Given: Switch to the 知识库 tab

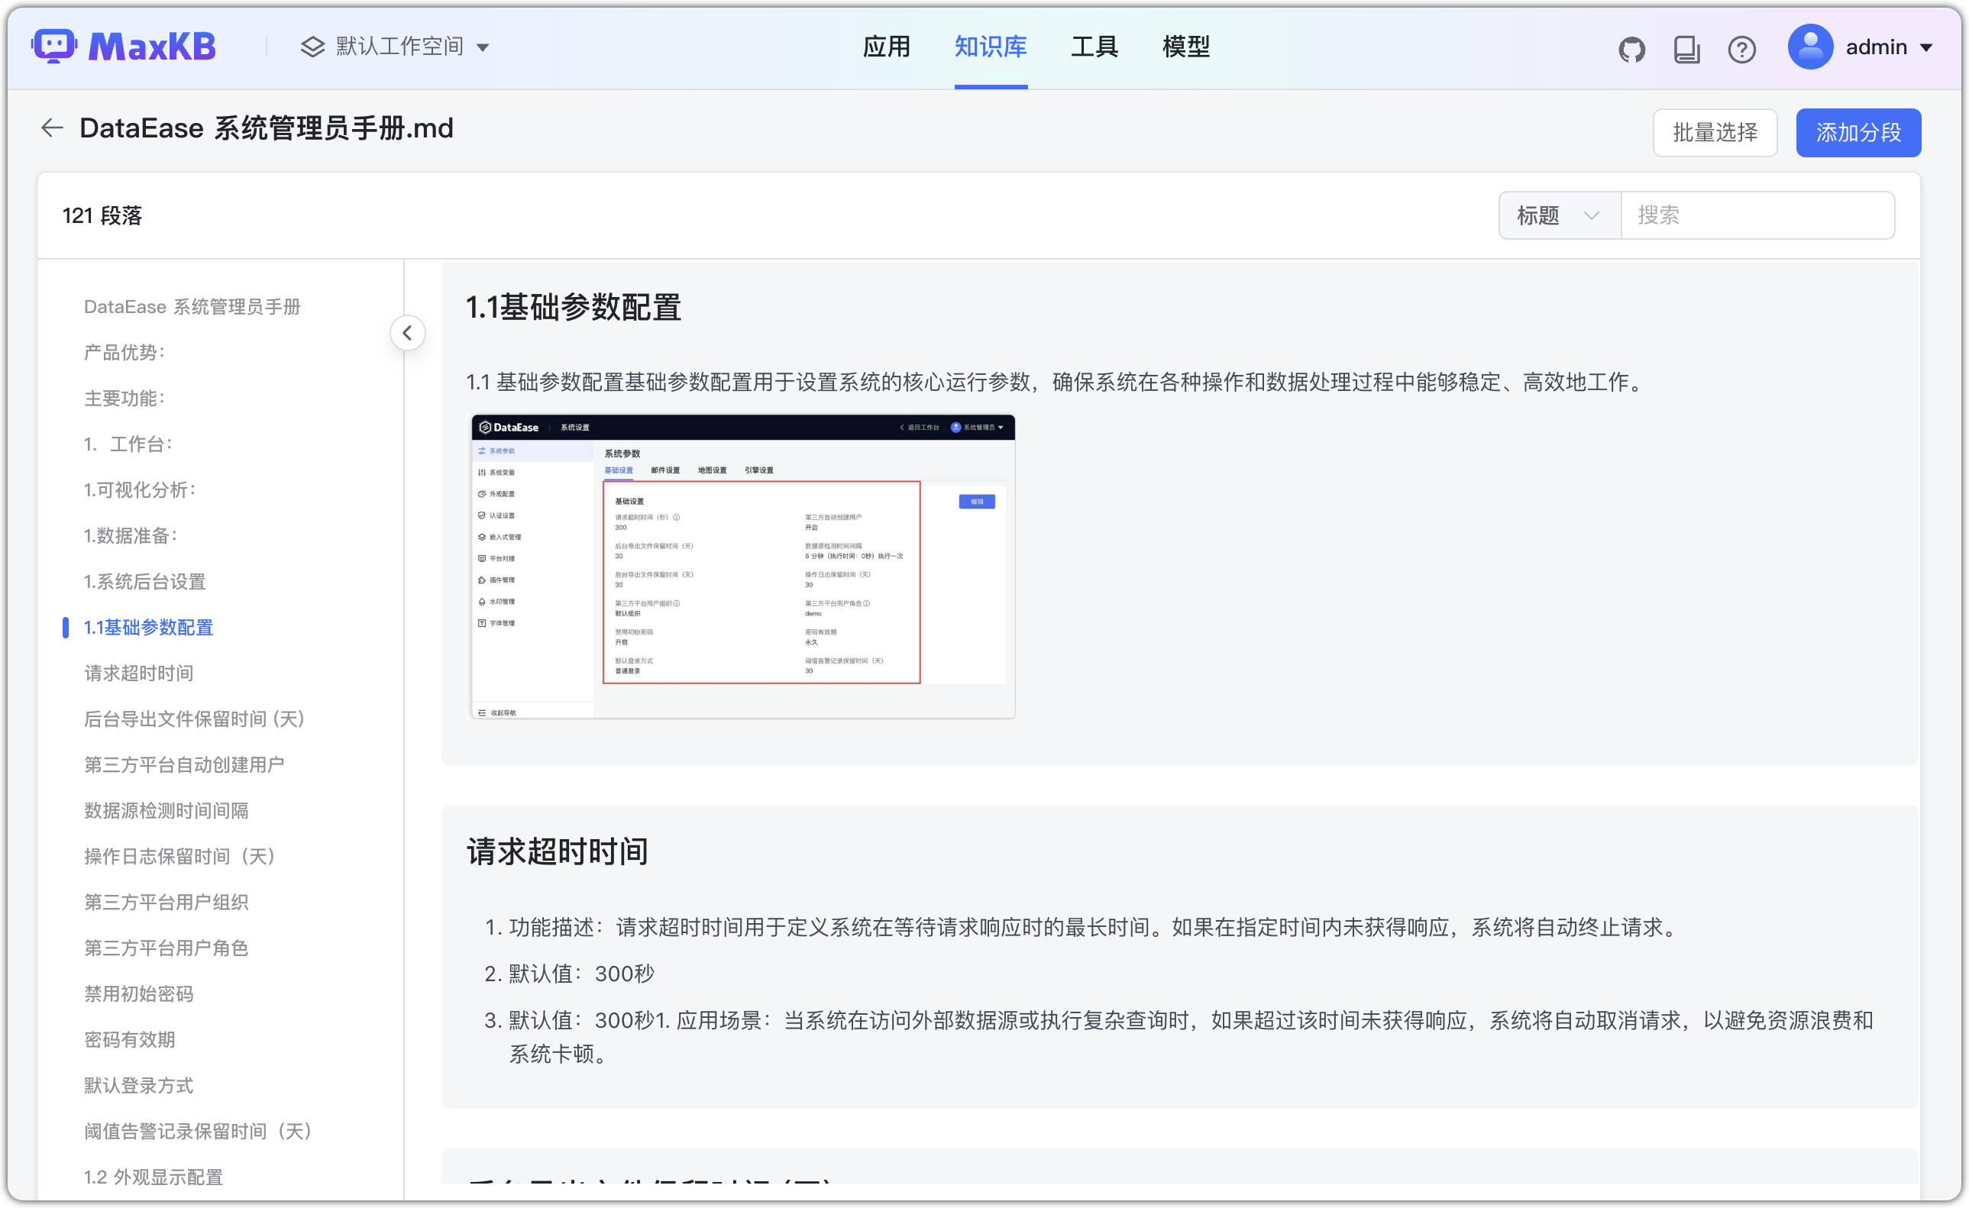Looking at the screenshot, I should (x=990, y=47).
